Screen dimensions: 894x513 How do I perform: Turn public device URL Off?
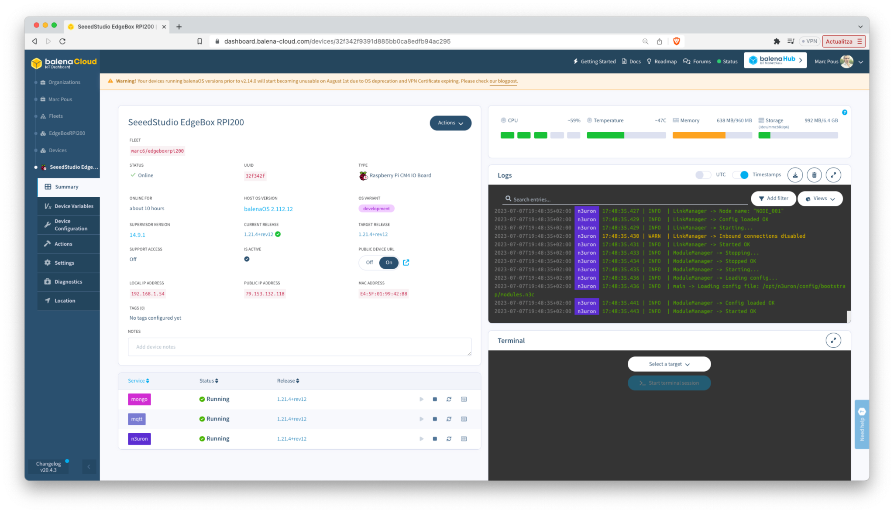click(x=369, y=262)
